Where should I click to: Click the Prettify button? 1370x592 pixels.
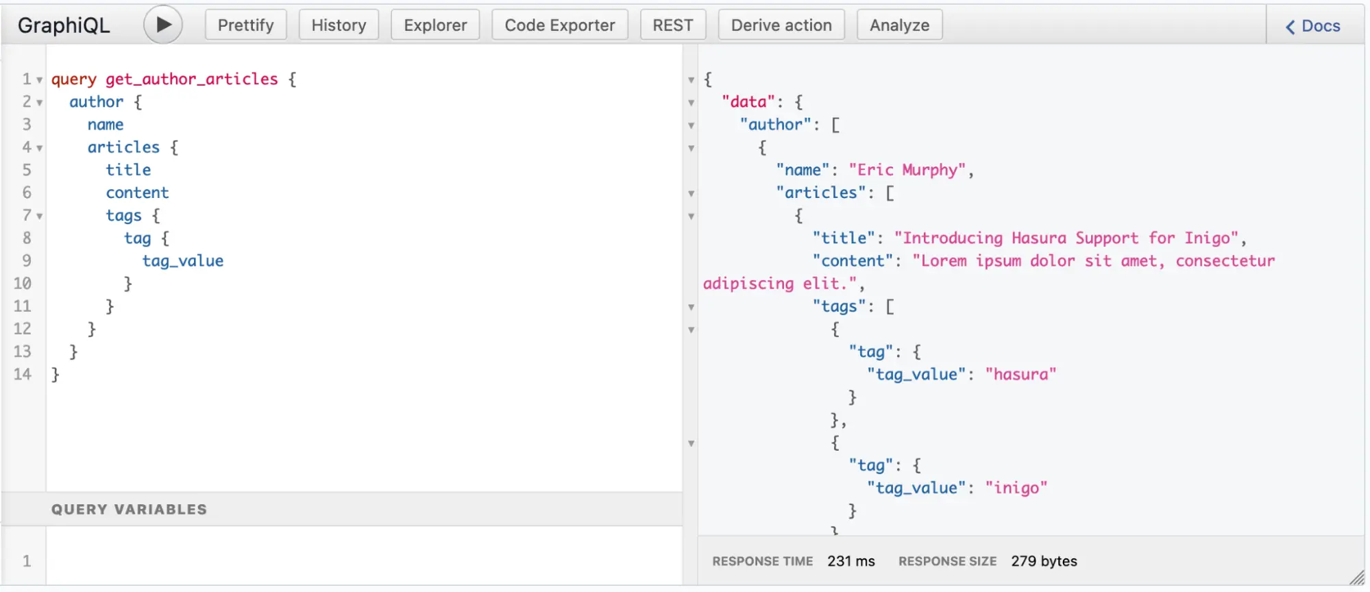coord(245,25)
